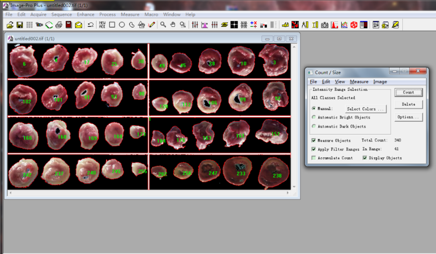Activate the magnifying glass zoom tool
Screen dimensions: 436x254
point(163,24)
